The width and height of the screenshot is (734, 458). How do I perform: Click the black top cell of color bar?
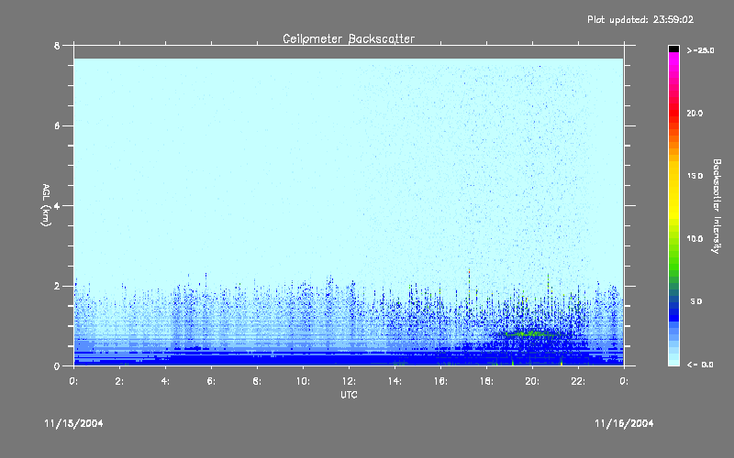tap(673, 49)
